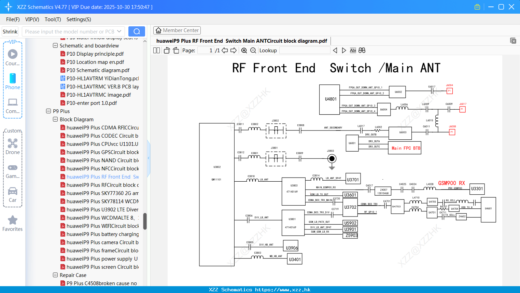Image resolution: width=520 pixels, height=293 pixels.
Task: Open Favorites star
Action: point(13,223)
